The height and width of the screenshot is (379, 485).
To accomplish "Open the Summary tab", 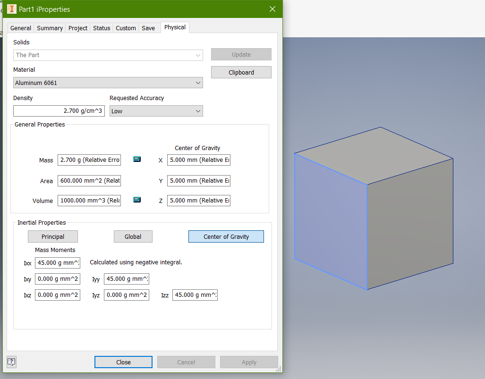I will (x=50, y=28).
